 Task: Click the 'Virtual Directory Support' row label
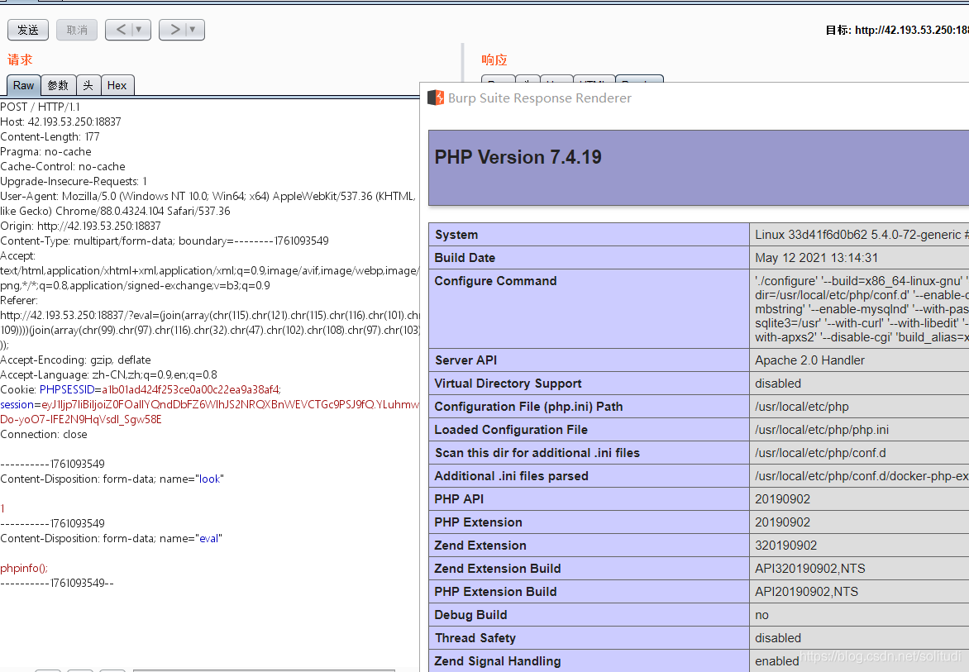point(508,384)
